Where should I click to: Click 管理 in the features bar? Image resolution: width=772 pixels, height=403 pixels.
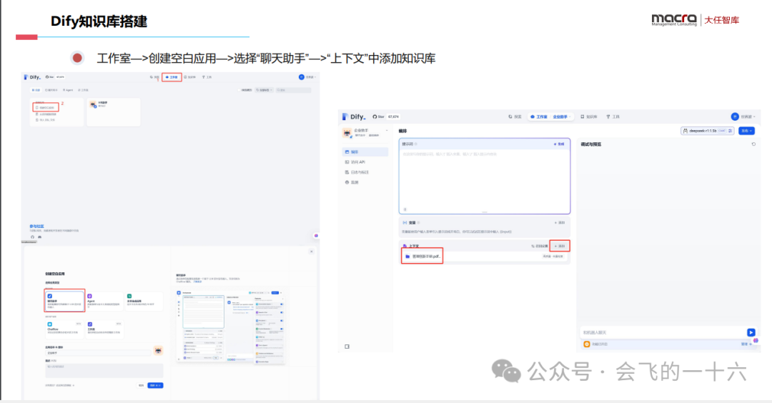pyautogui.click(x=746, y=344)
